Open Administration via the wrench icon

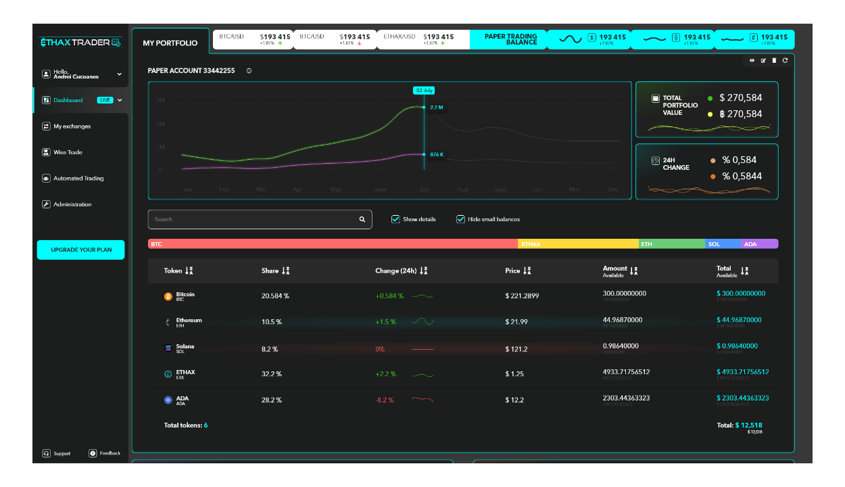[46, 204]
